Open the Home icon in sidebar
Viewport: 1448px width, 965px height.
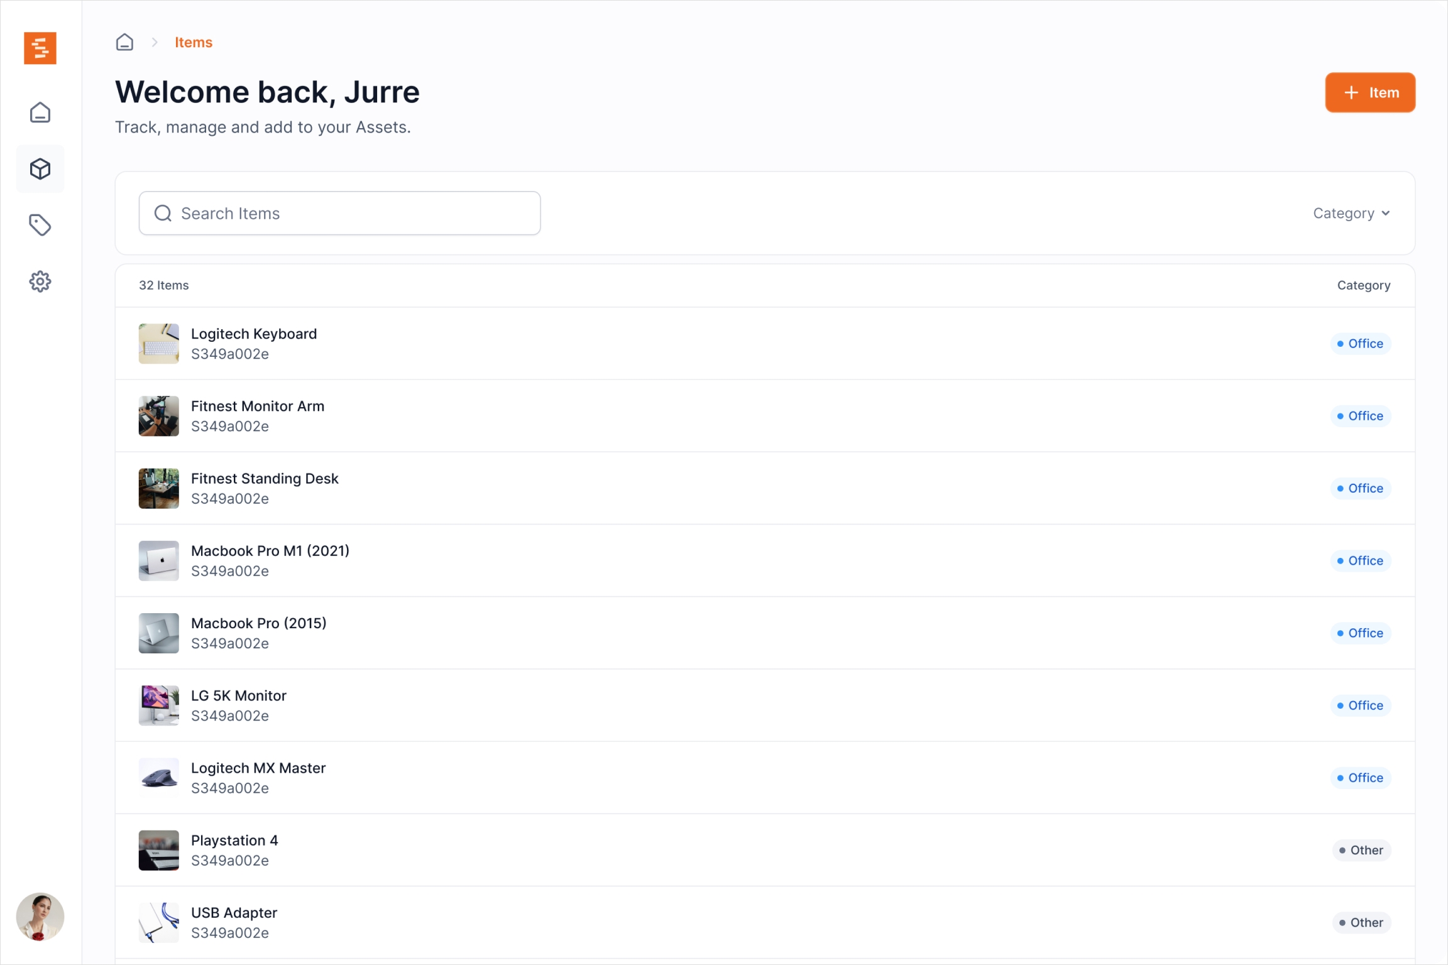40,112
